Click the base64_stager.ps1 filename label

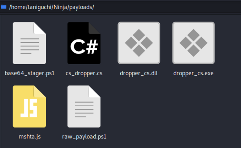(x=29, y=73)
